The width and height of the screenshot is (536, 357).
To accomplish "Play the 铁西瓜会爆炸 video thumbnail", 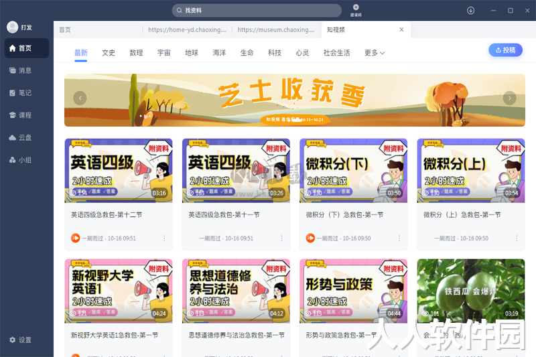I will [471, 291].
